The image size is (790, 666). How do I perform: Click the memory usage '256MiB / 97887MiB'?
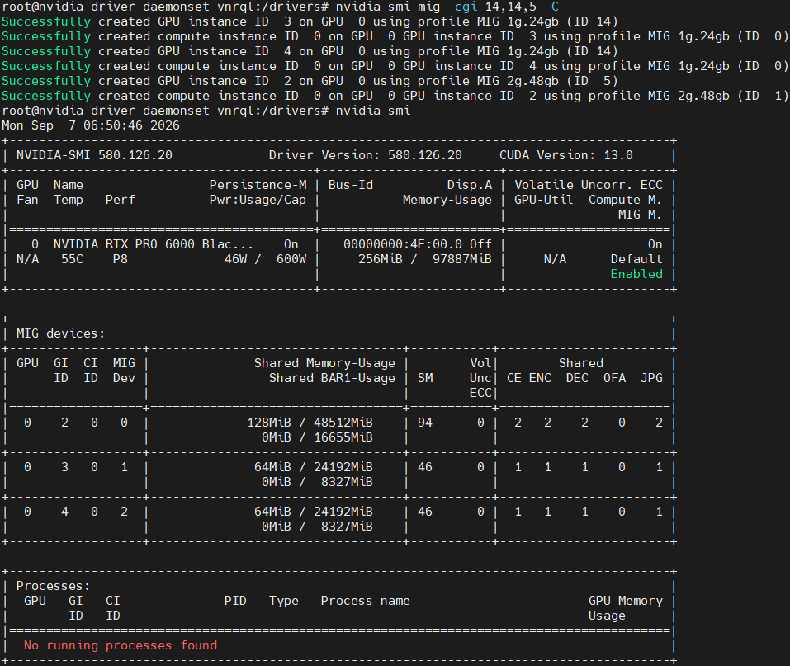point(425,259)
